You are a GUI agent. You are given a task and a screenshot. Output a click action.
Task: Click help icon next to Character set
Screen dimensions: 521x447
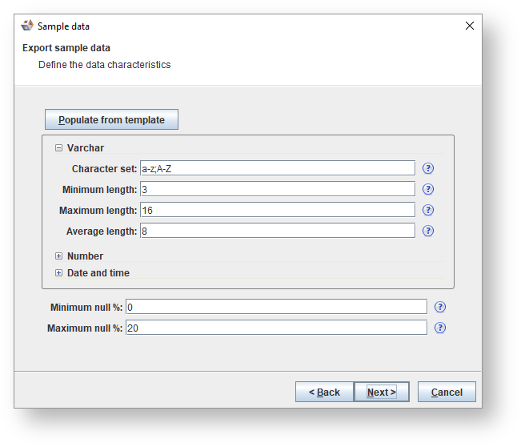[x=428, y=168]
